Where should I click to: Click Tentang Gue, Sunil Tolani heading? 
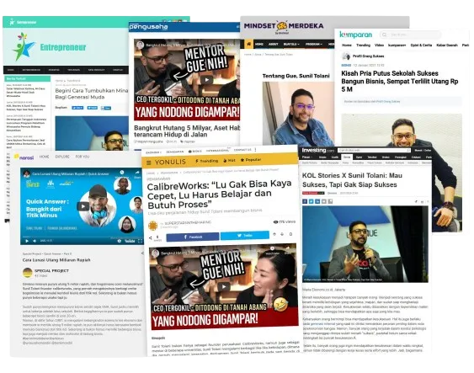point(296,76)
